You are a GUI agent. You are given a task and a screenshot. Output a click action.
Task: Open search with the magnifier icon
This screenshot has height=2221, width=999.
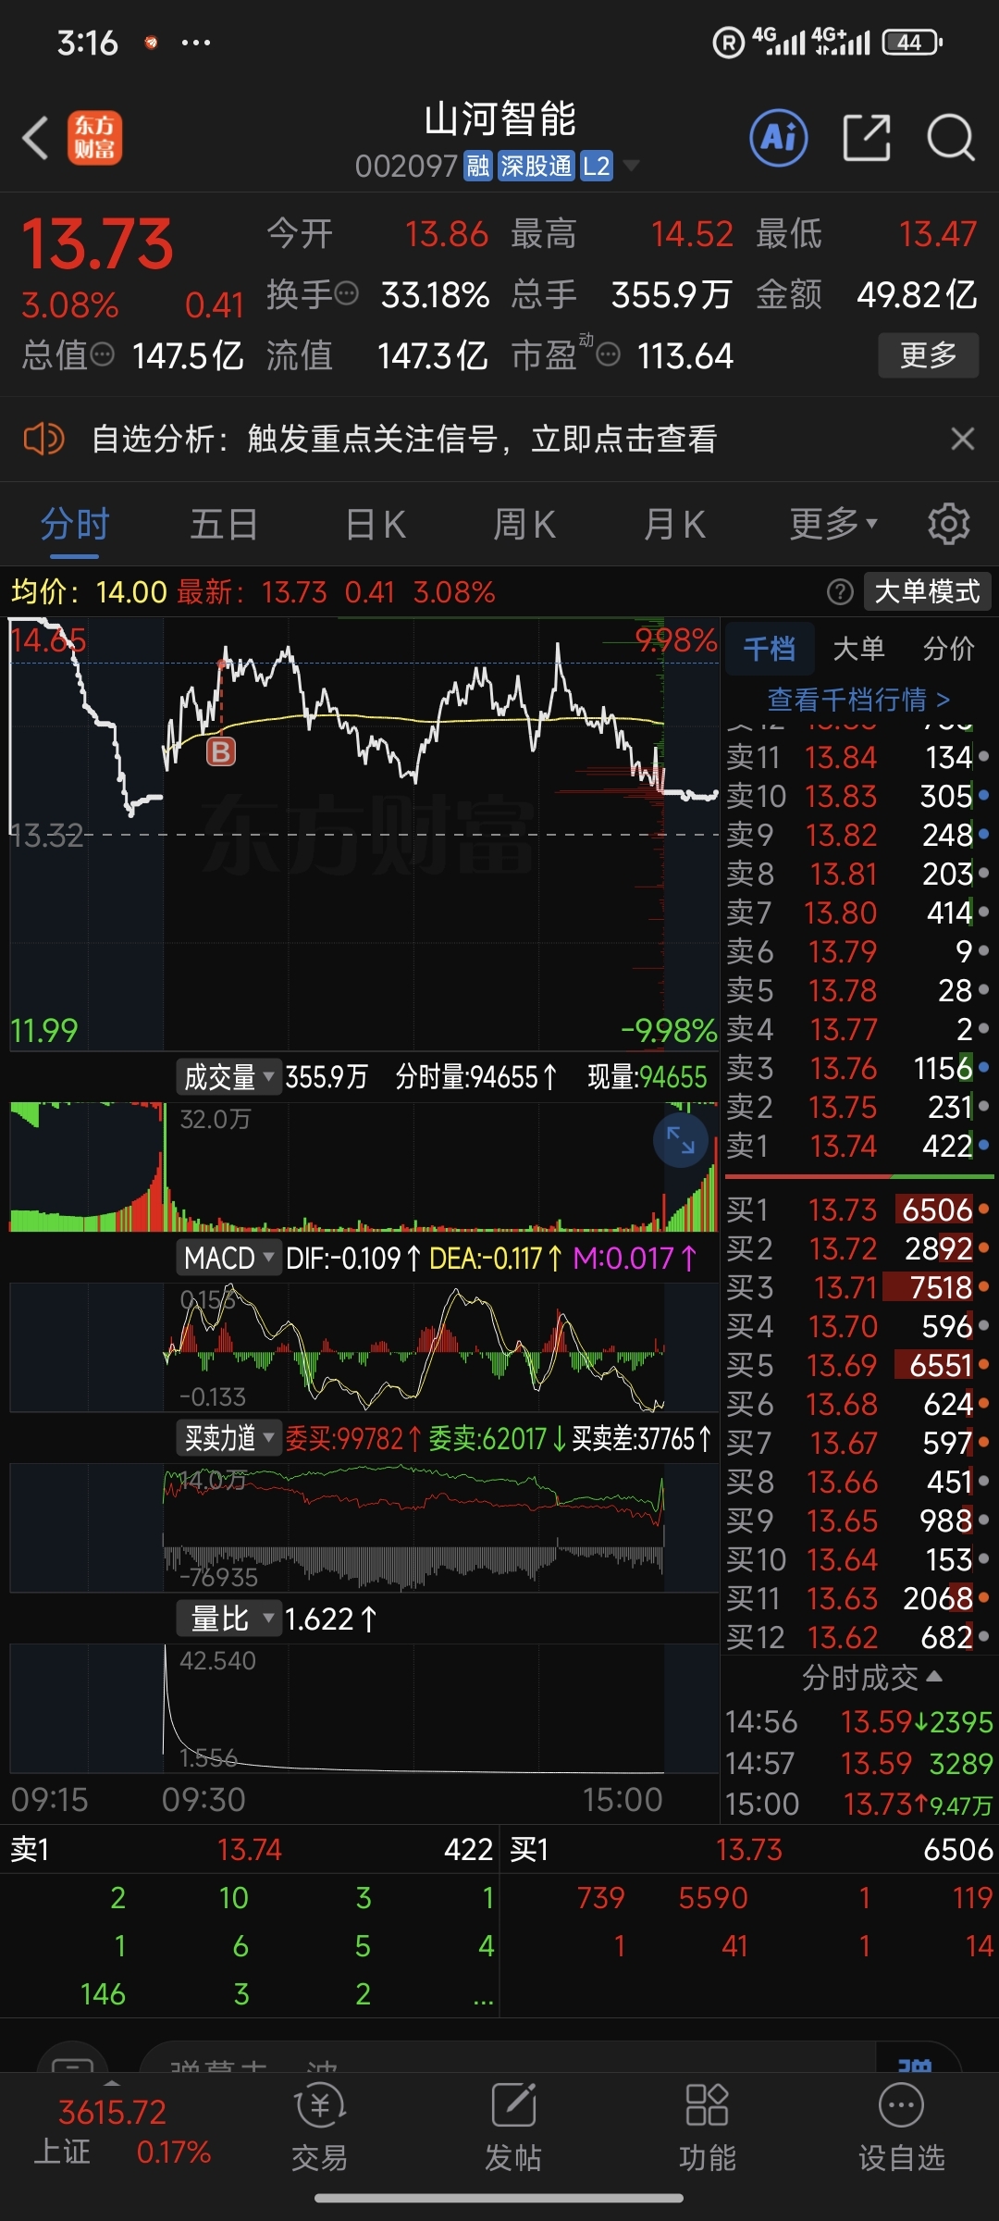click(x=950, y=138)
